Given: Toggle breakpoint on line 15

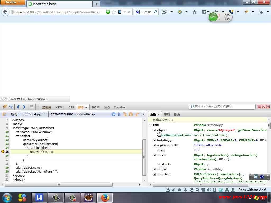Looking at the screenshot, I should pos(3,152).
